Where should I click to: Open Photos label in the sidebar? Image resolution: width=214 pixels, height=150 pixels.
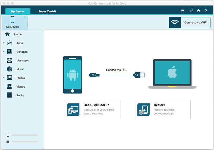[x=20, y=78]
